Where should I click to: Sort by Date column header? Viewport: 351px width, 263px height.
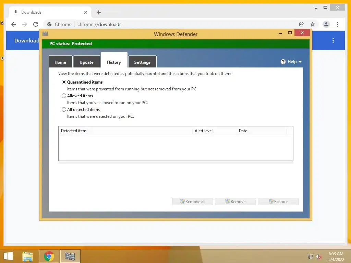262,131
